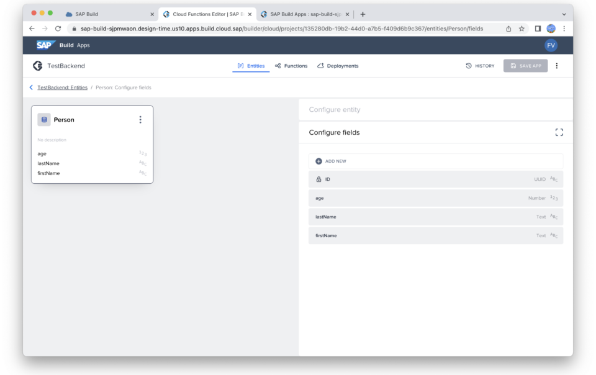Click the lock icon on ID field
Viewport: 596px width, 375px height.
click(318, 179)
